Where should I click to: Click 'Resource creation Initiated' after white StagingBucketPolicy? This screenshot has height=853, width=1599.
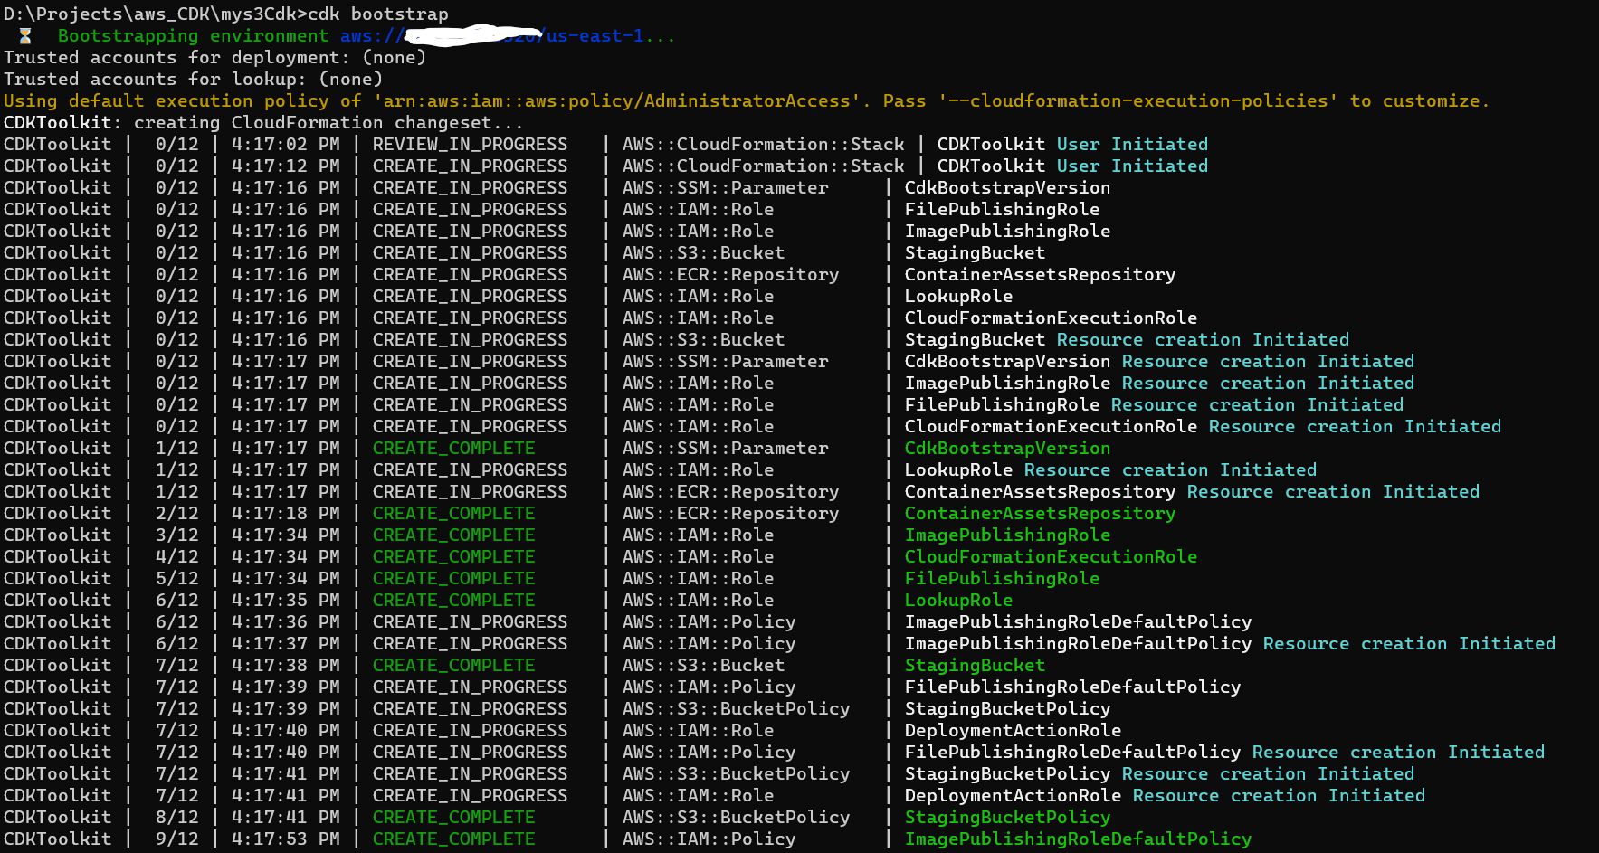(x=1268, y=774)
